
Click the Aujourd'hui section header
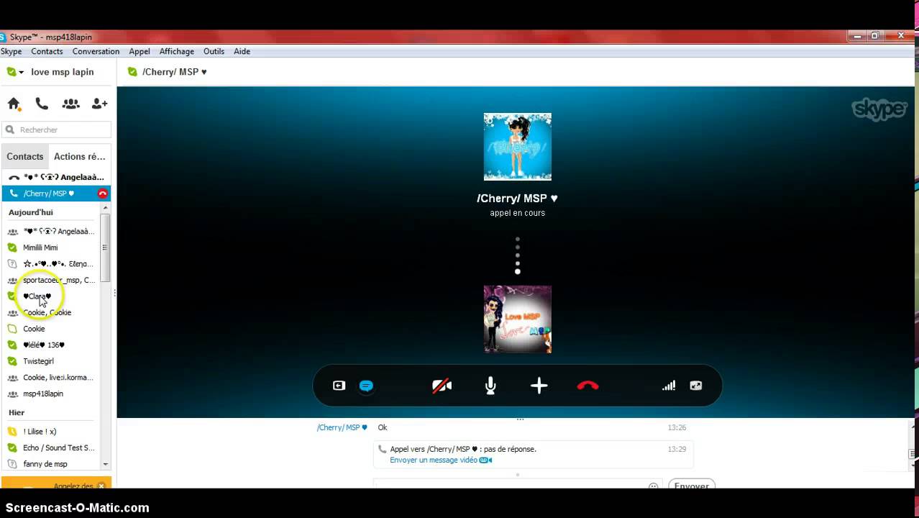(31, 212)
